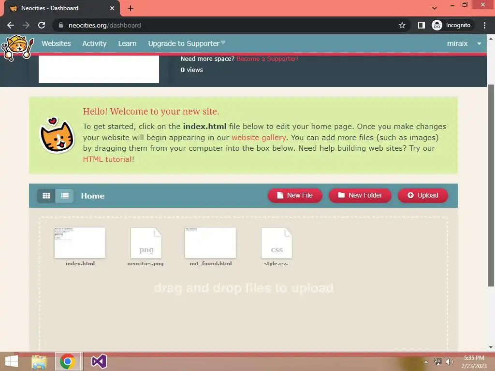This screenshot has height=371, width=495.
Task: Click the Chrome taskbar icon
Action: [x=68, y=361]
